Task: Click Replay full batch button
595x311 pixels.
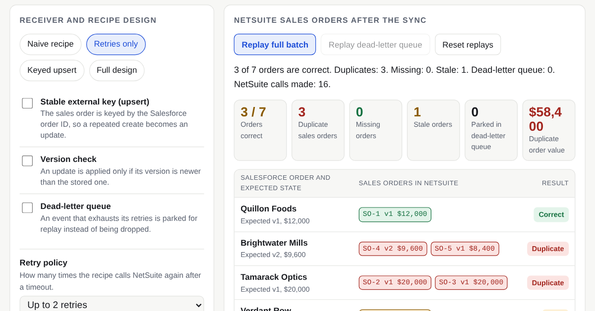Action: pos(275,45)
